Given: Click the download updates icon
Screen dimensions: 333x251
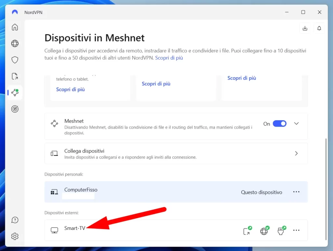Looking at the screenshot, I should point(305,28).
